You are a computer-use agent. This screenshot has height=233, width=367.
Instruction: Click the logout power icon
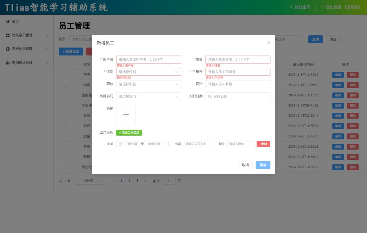tap(323, 7)
